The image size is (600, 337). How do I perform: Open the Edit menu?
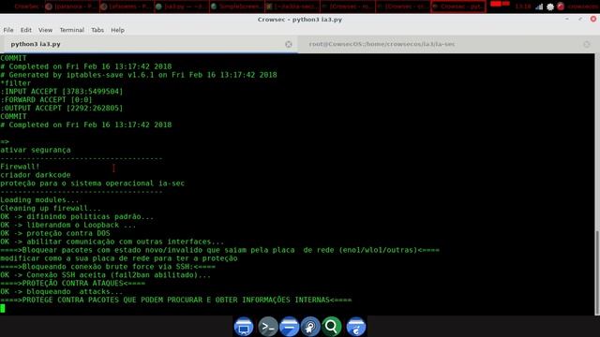click(x=25, y=30)
